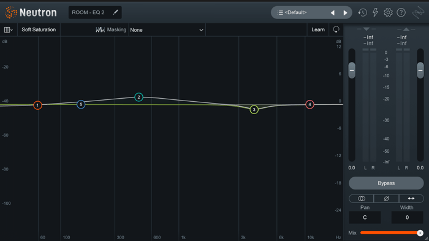Go to next preset with right arrow
This screenshot has width=429, height=241.
click(345, 13)
